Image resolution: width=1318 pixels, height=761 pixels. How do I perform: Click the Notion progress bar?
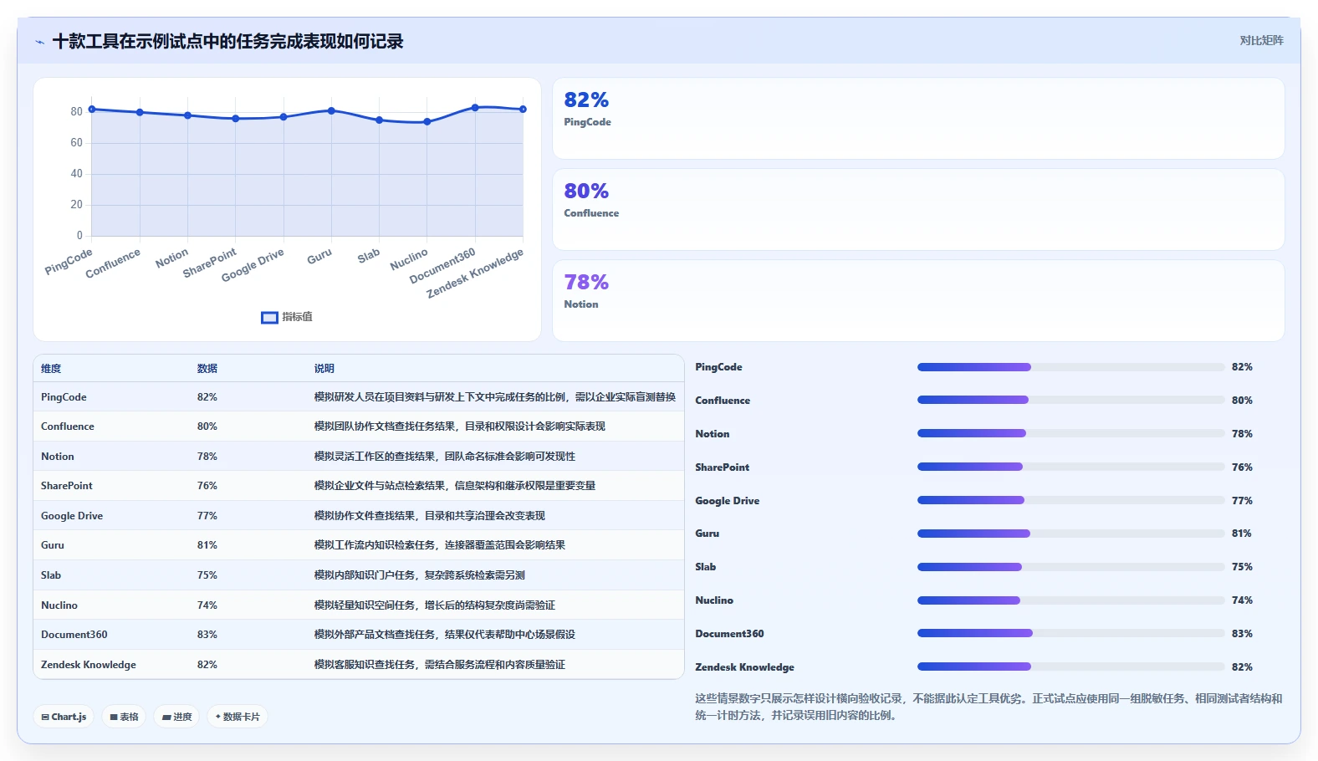click(1071, 433)
